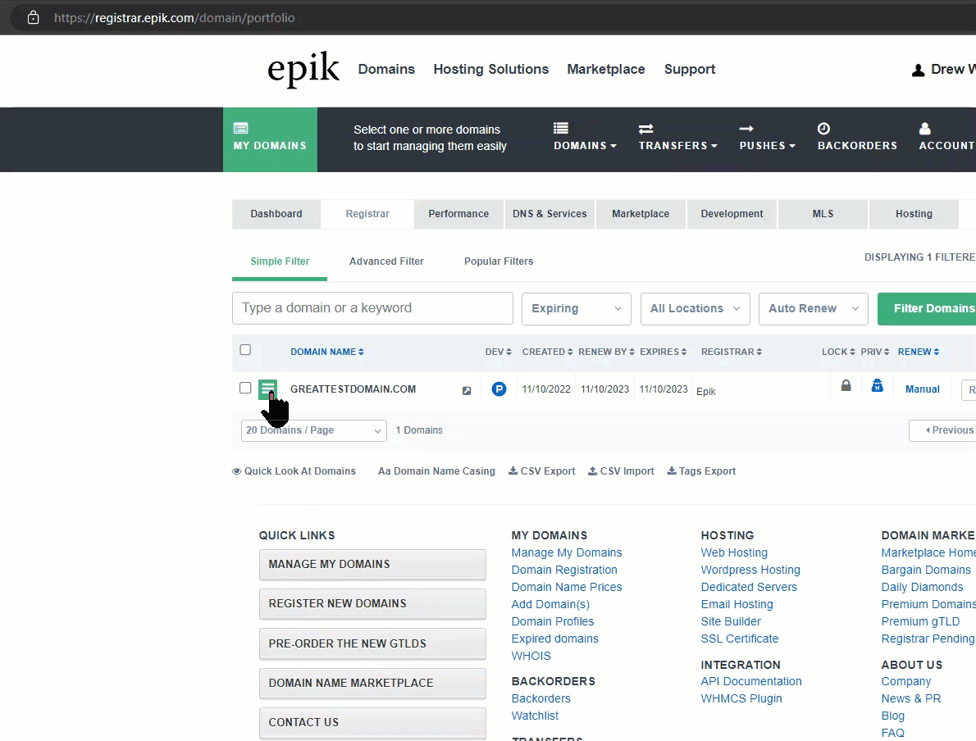
Task: Click Tags Export
Action: [x=701, y=471]
